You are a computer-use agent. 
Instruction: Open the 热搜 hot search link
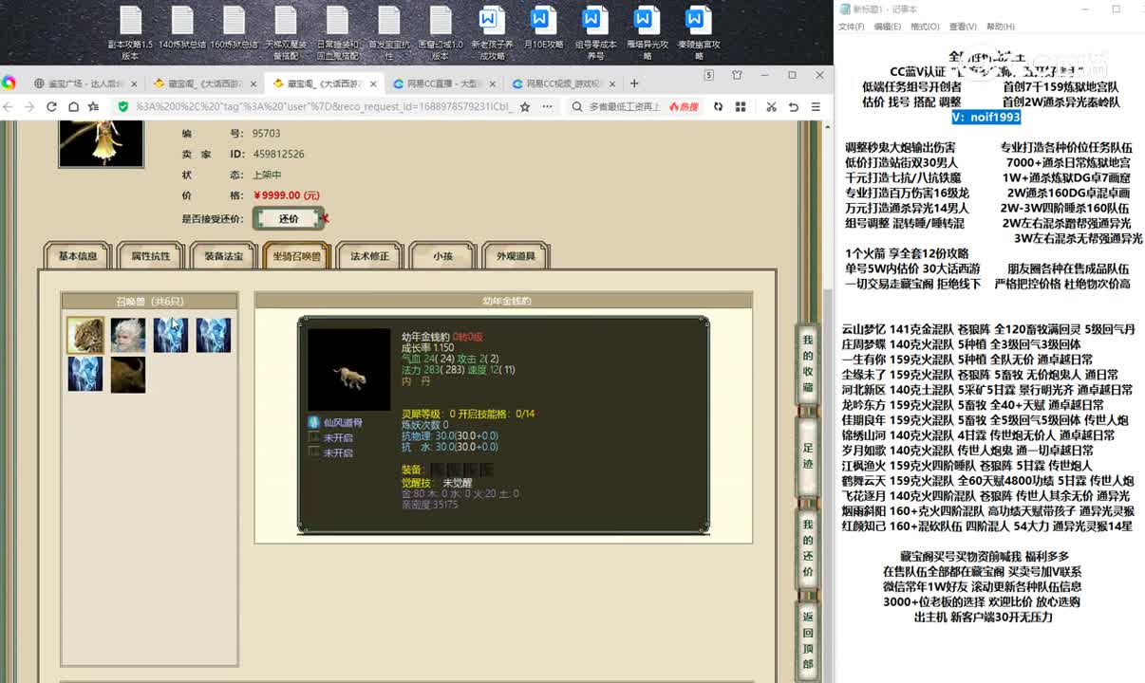[x=684, y=107]
